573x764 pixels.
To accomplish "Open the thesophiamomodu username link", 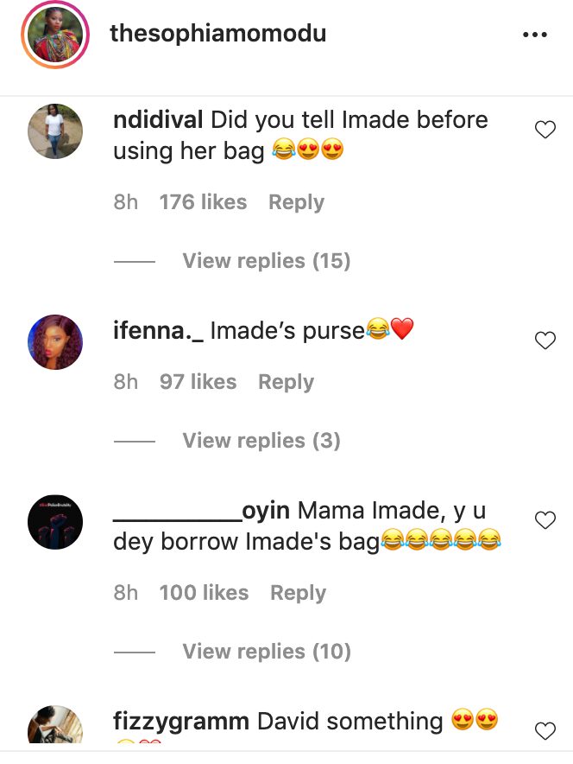I will point(218,34).
